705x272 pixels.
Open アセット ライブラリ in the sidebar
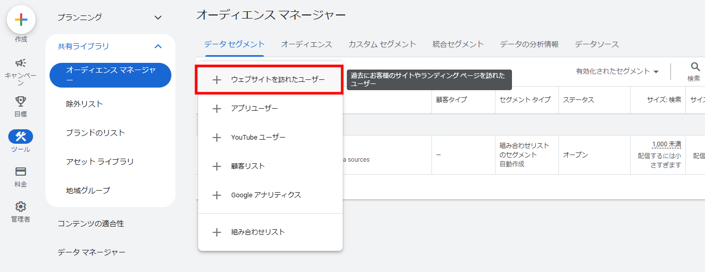pos(100,162)
